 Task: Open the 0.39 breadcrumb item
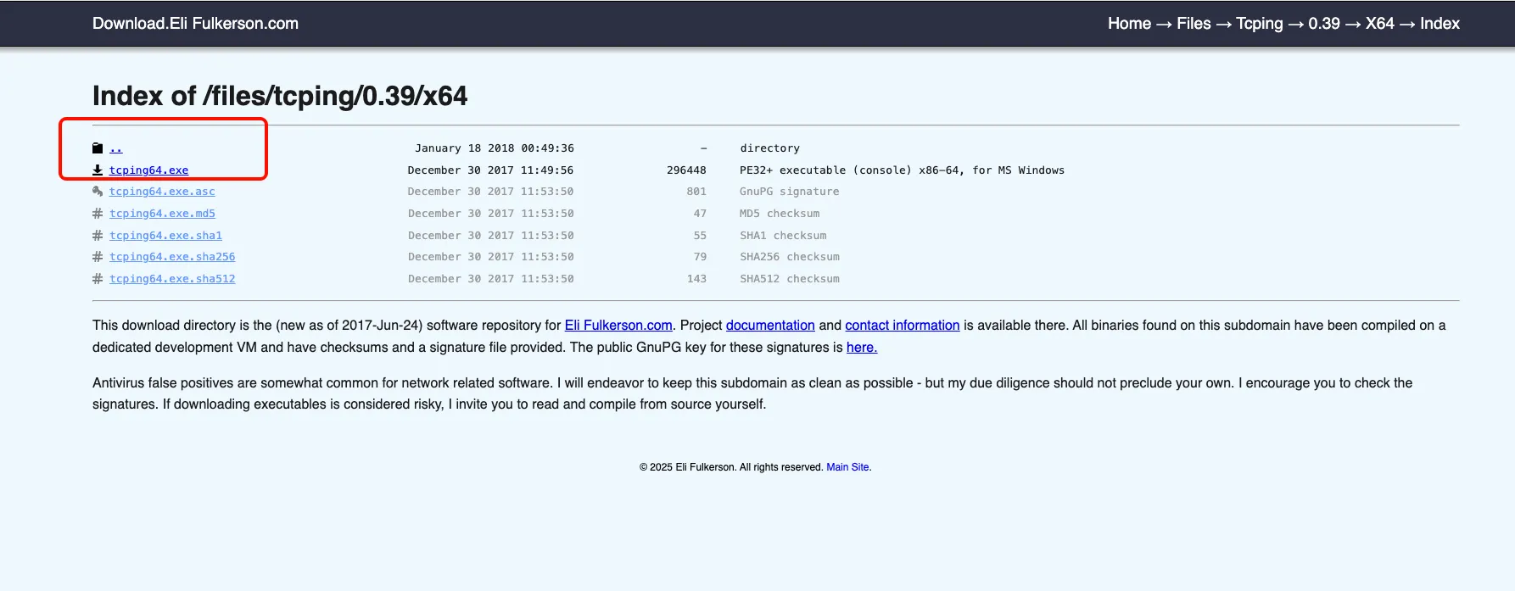1323,24
